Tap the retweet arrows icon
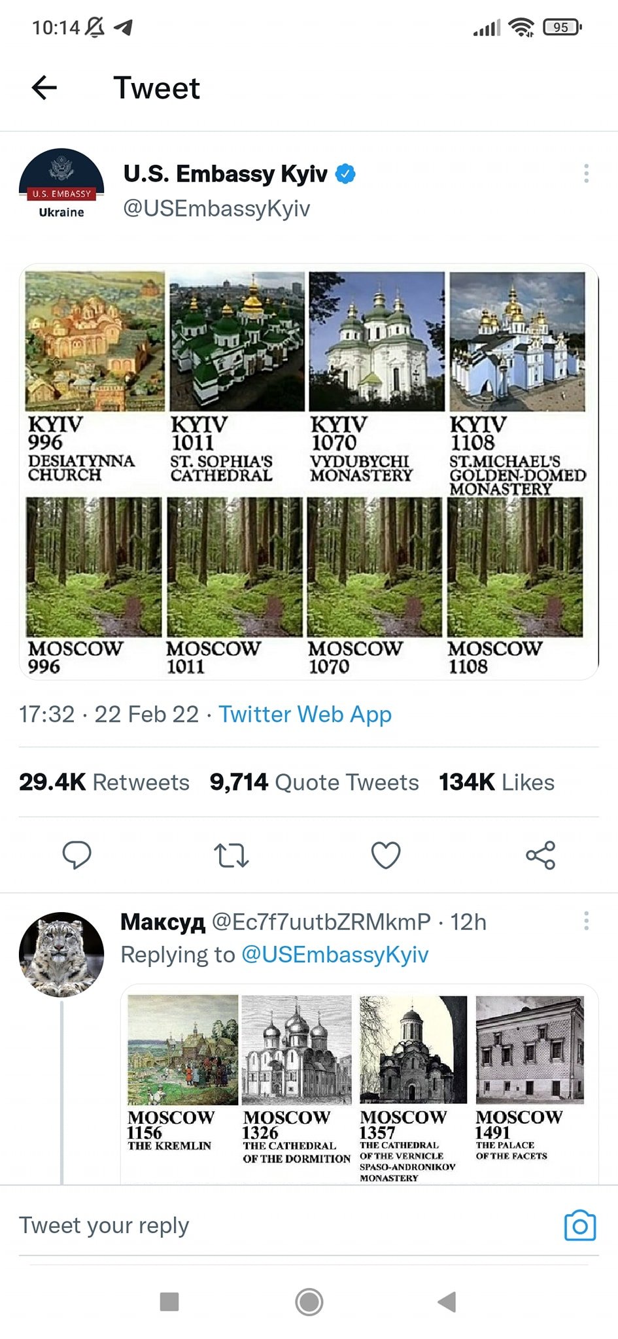The height and width of the screenshot is (1339, 618). click(x=232, y=855)
